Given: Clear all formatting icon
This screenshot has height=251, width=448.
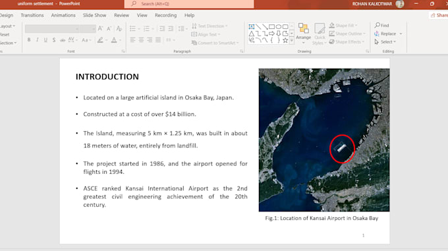Looking at the screenshot, I should [x=119, y=28].
